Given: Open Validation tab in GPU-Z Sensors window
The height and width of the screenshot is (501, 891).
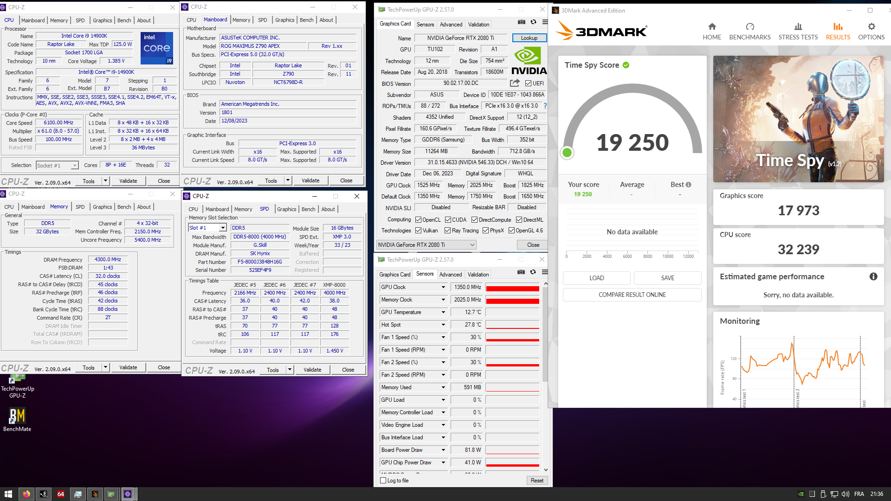Looking at the screenshot, I should (x=478, y=275).
